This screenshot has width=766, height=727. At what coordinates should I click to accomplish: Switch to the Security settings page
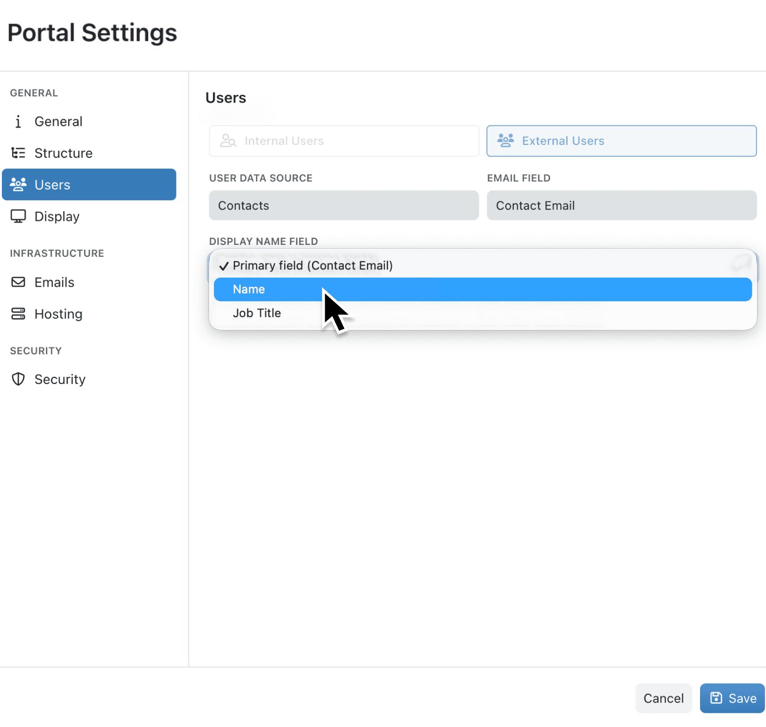click(x=60, y=379)
